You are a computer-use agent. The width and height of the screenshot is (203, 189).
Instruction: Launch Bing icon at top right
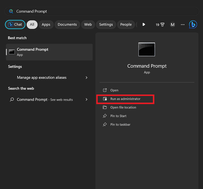tap(193, 25)
